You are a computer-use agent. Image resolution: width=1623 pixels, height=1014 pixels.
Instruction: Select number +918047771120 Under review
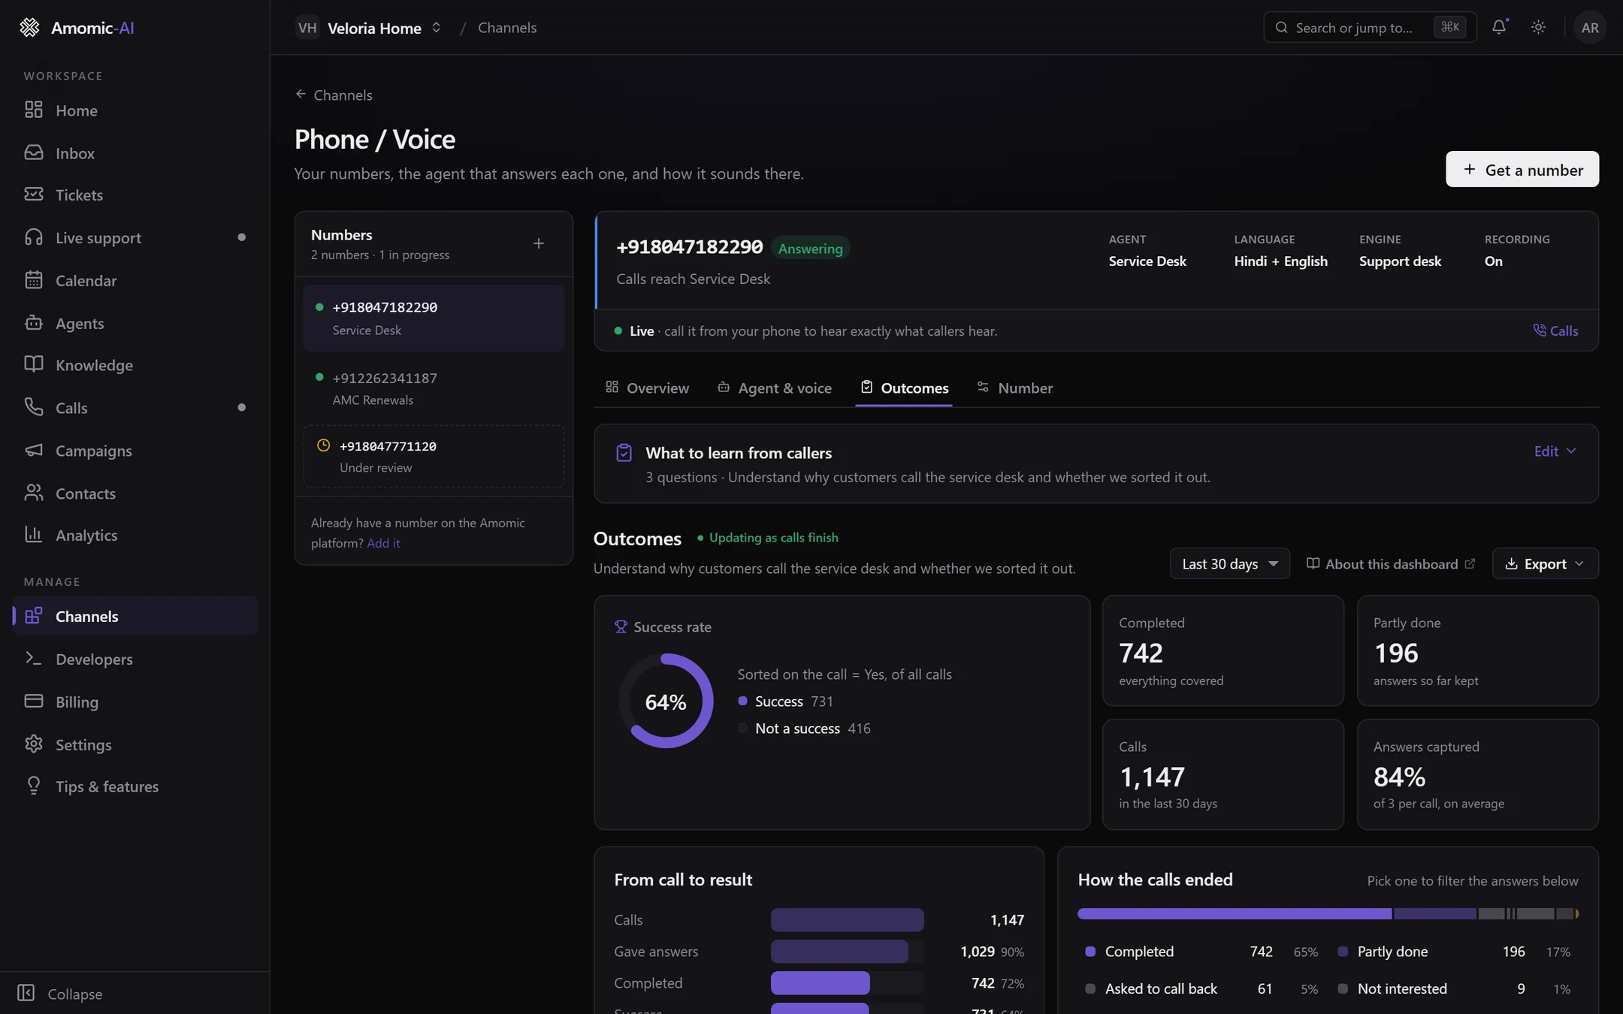tap(434, 456)
